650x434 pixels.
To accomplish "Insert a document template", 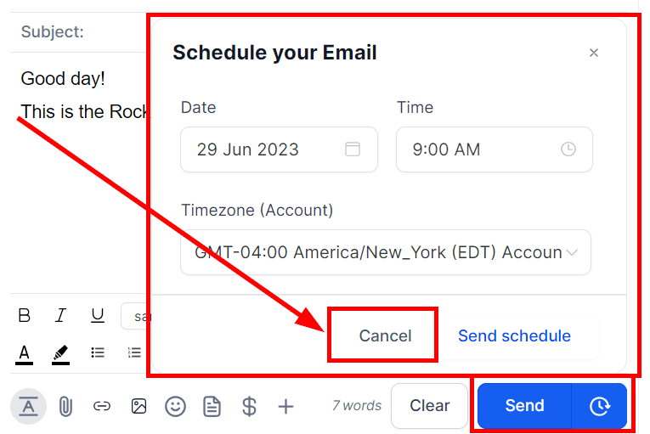I will tap(212, 406).
